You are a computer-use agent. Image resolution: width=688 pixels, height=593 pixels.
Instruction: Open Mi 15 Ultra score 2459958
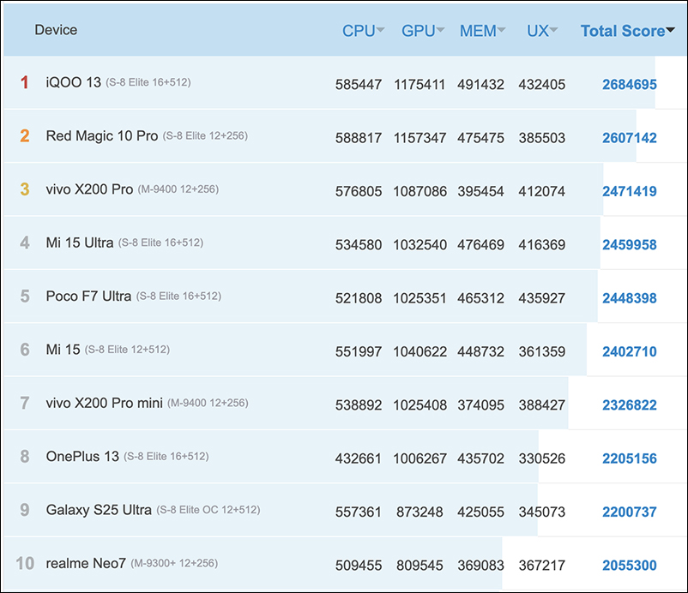(x=629, y=244)
